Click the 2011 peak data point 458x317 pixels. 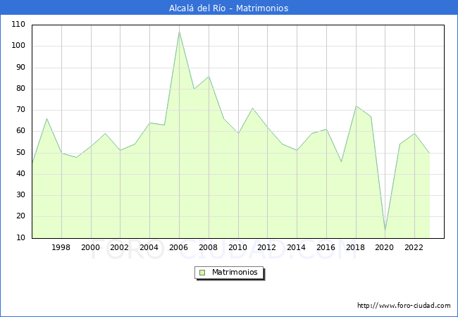[x=253, y=108]
